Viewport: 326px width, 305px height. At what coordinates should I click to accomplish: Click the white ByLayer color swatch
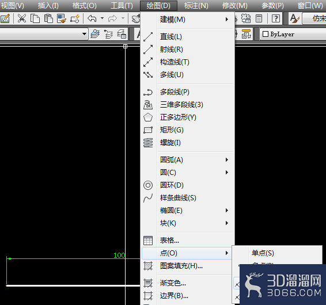(x=266, y=34)
